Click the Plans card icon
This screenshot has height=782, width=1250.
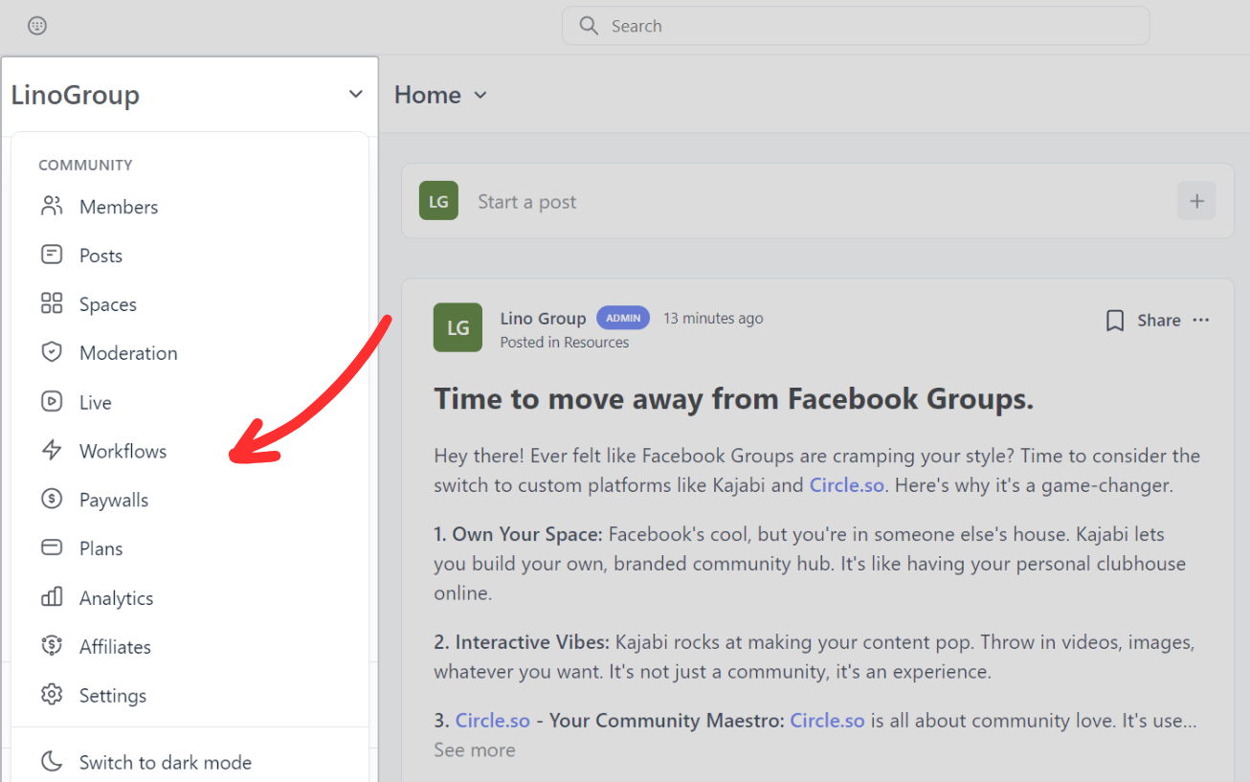tap(52, 547)
